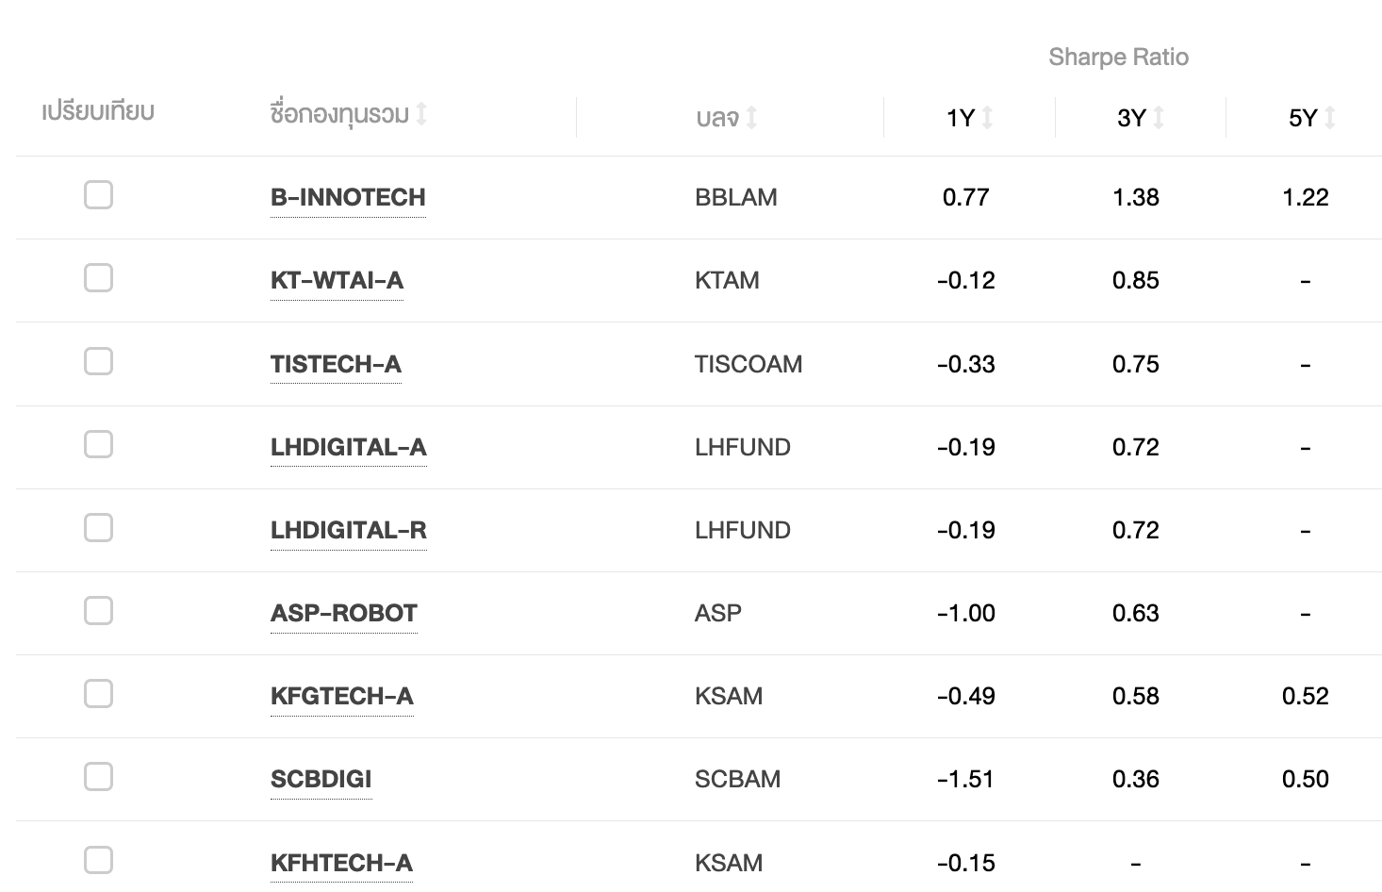The image size is (1382, 892).
Task: View the ASP-ROBOT fund link
Action: click(x=344, y=613)
